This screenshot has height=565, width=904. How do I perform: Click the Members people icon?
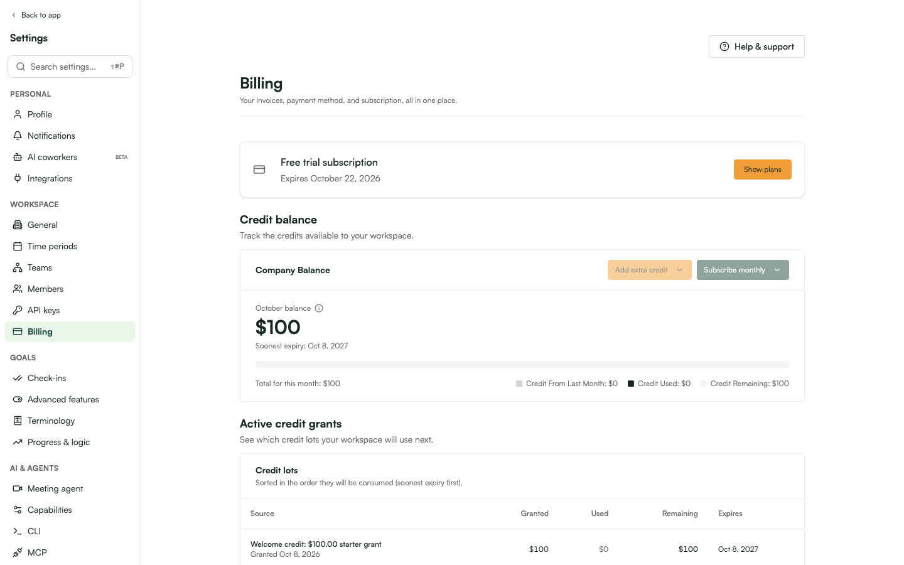(18, 289)
